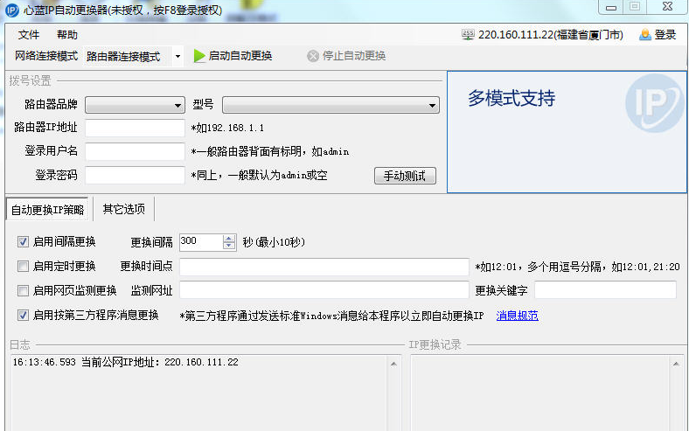
Task: Click the login user avatar icon
Action: tap(645, 34)
